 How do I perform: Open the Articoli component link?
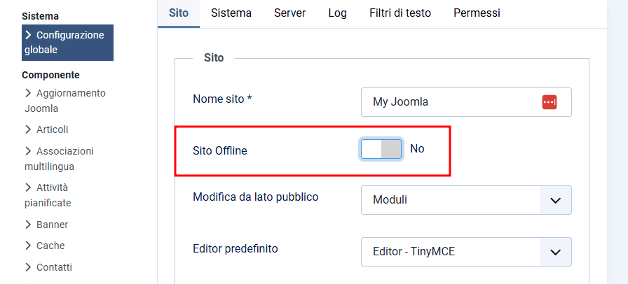(52, 129)
